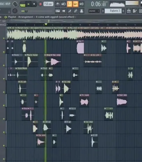
Task: Click bar 13 on the timeline ruler
Action: 117,25
